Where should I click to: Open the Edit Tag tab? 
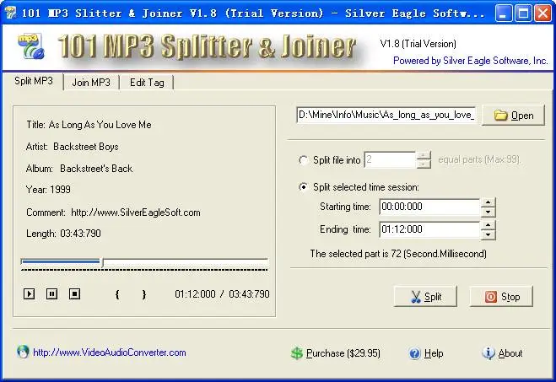pos(147,83)
